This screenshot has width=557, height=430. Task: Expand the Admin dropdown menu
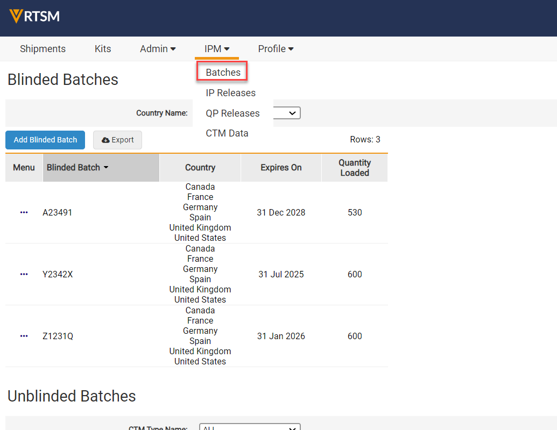pos(158,49)
